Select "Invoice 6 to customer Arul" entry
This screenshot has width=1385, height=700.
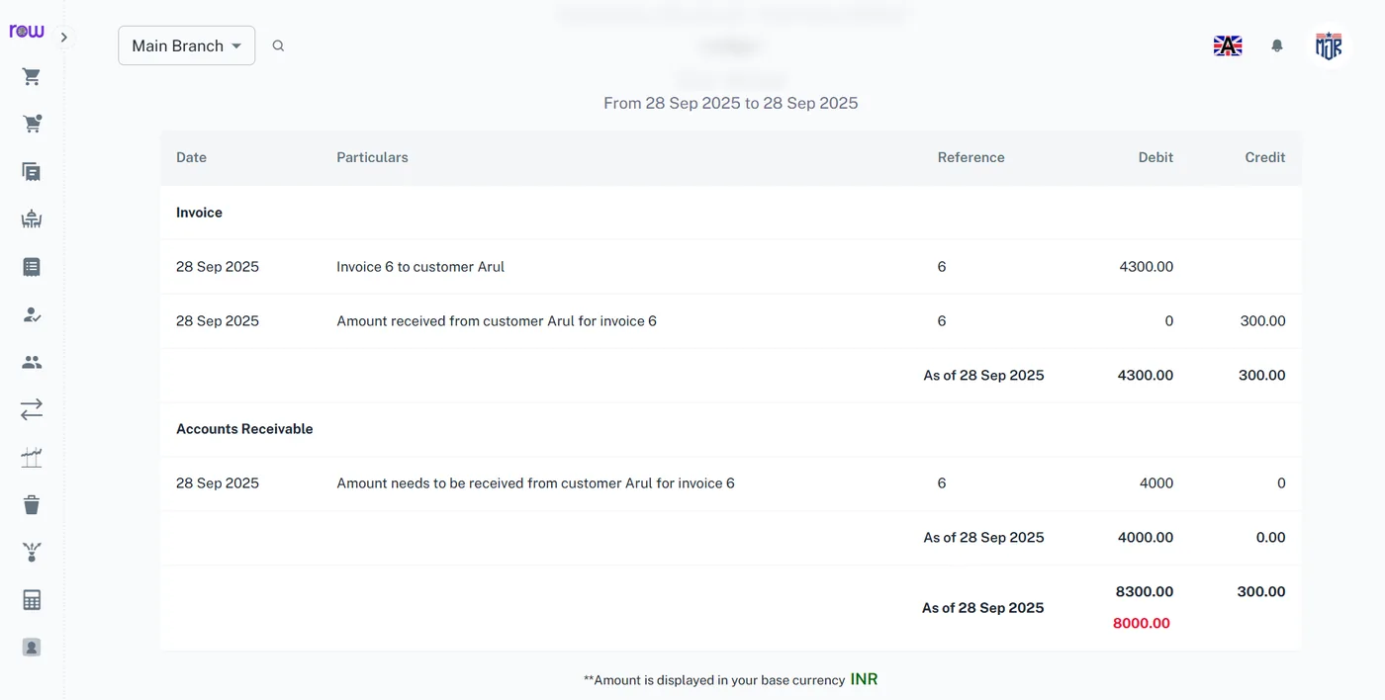(420, 267)
